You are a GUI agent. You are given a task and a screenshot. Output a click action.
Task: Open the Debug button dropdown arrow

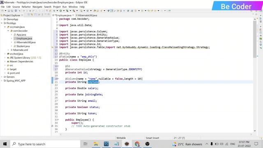click(57, 11)
